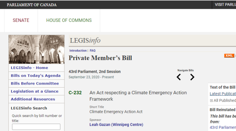This screenshot has height=131, width=236.
Task: Open Bills on Today's Agenda
Action: (36, 76)
